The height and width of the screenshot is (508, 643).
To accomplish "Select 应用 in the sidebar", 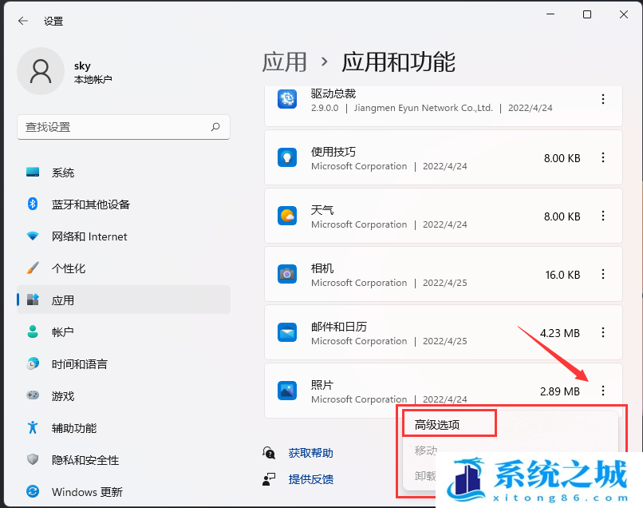I will [124, 300].
